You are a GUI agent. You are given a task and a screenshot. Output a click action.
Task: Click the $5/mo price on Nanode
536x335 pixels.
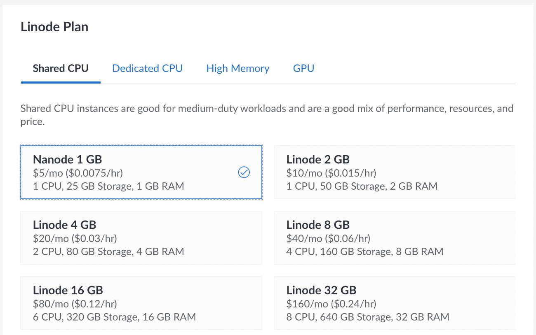[x=78, y=173]
